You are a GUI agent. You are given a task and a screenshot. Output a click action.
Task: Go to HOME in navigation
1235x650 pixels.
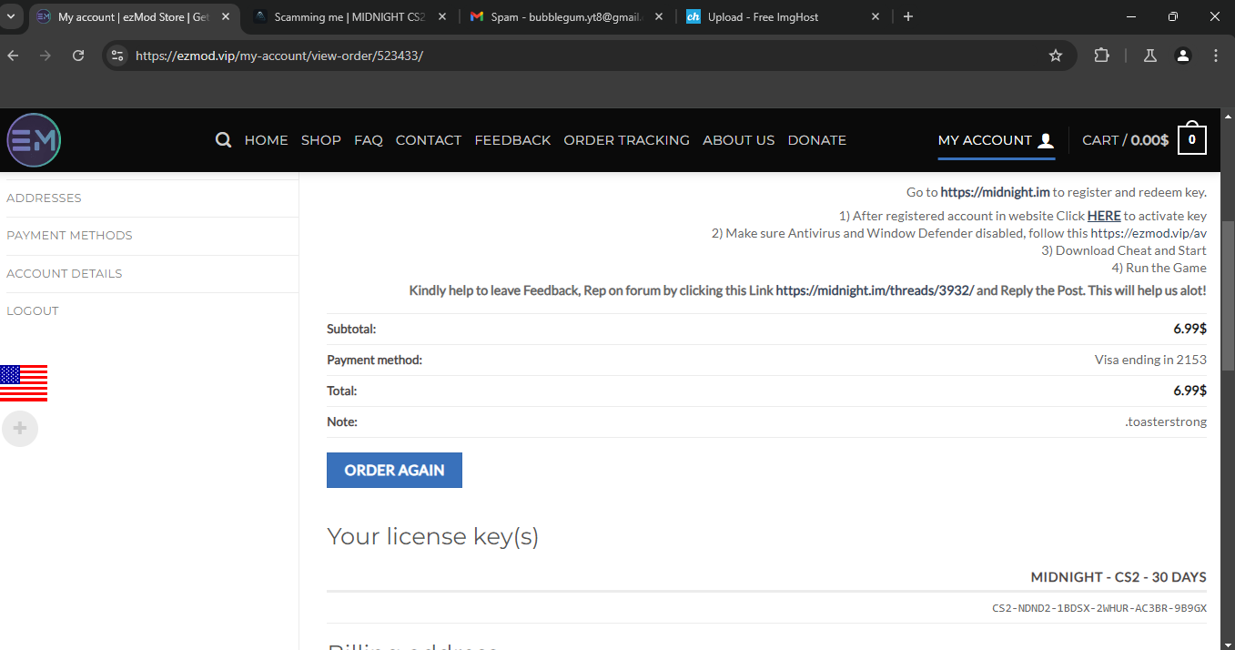point(266,140)
